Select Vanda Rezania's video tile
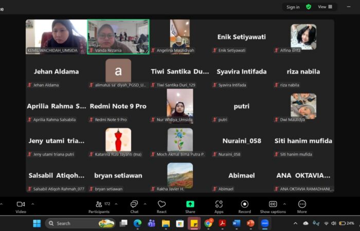The image size is (360, 231). [x=118, y=36]
